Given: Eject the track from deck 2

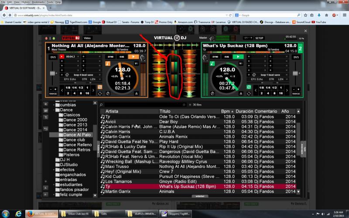Looking at the screenshot, I should click(241, 93).
